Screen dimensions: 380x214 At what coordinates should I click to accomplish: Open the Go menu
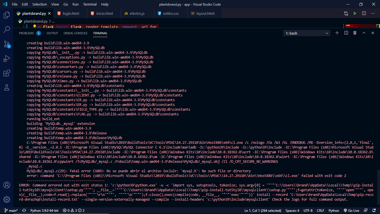click(66, 4)
